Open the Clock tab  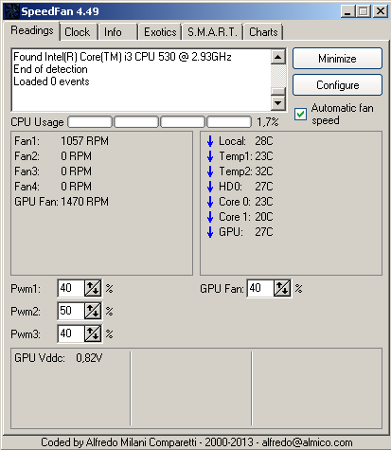[78, 32]
